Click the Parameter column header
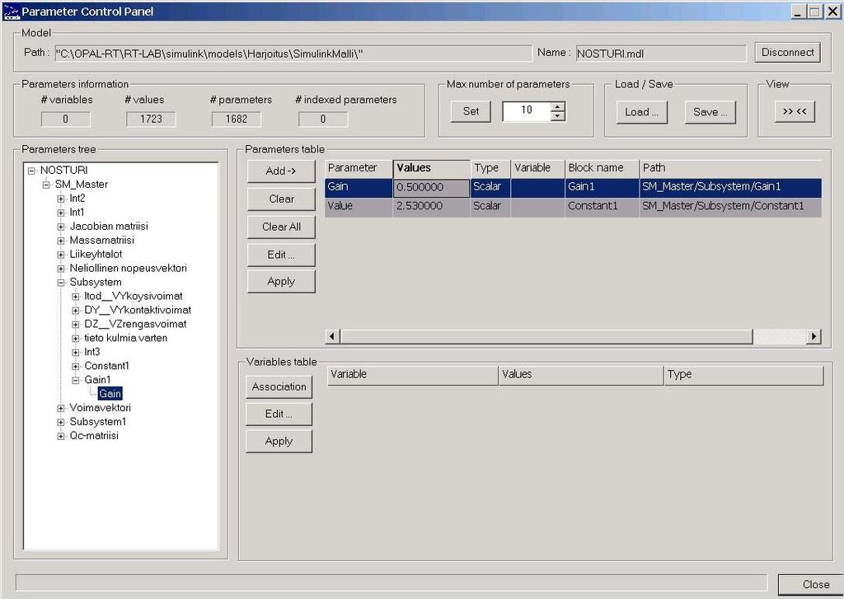The width and height of the screenshot is (844, 599). (x=359, y=168)
